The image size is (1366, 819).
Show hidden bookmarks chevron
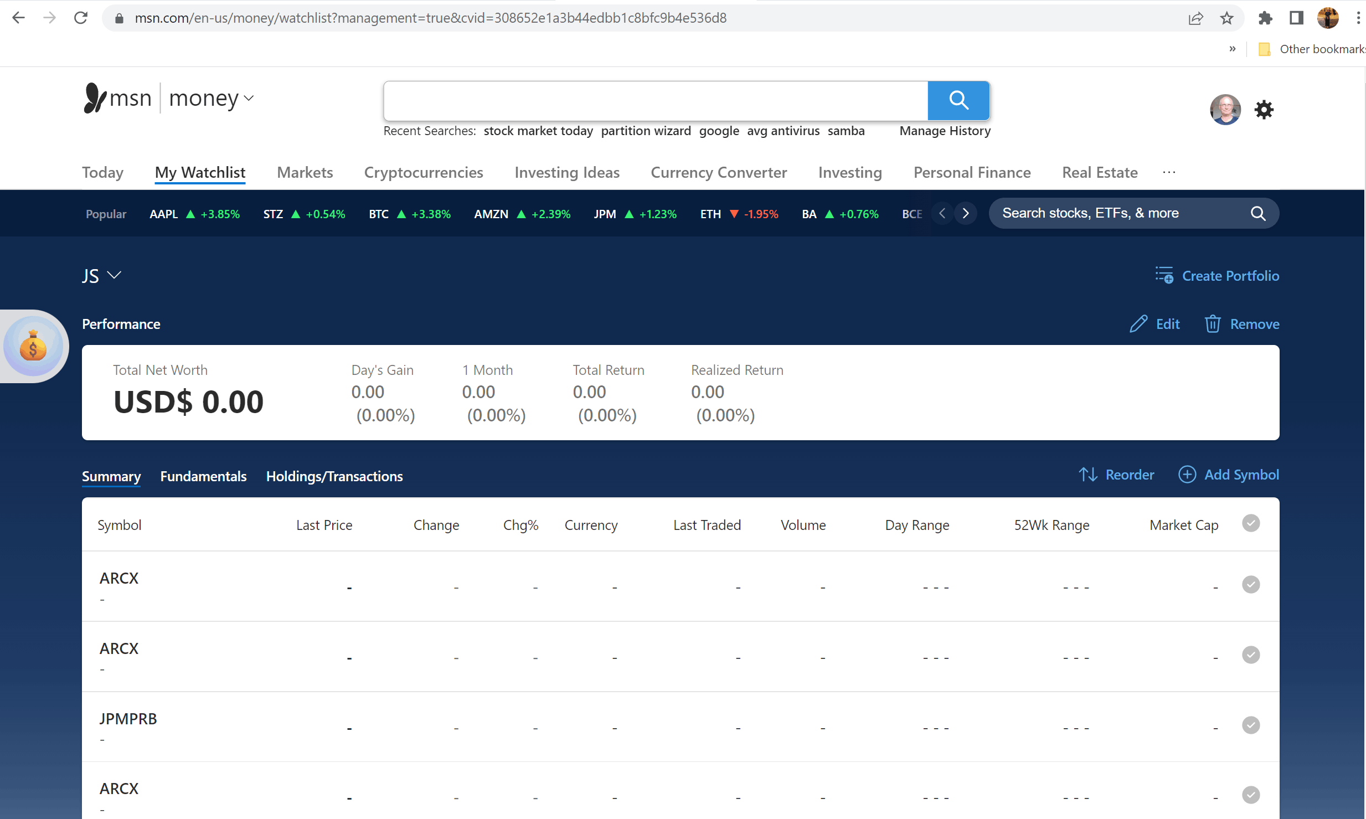pos(1232,49)
